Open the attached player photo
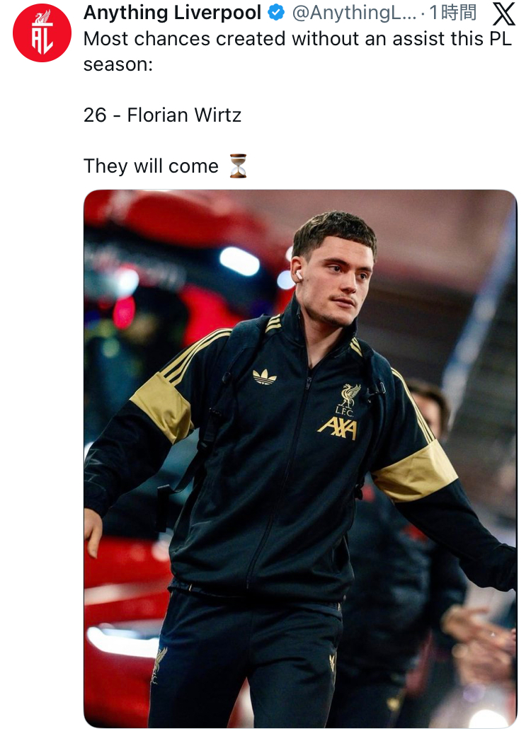Image resolution: width=531 pixels, height=736 pixels. [300, 459]
